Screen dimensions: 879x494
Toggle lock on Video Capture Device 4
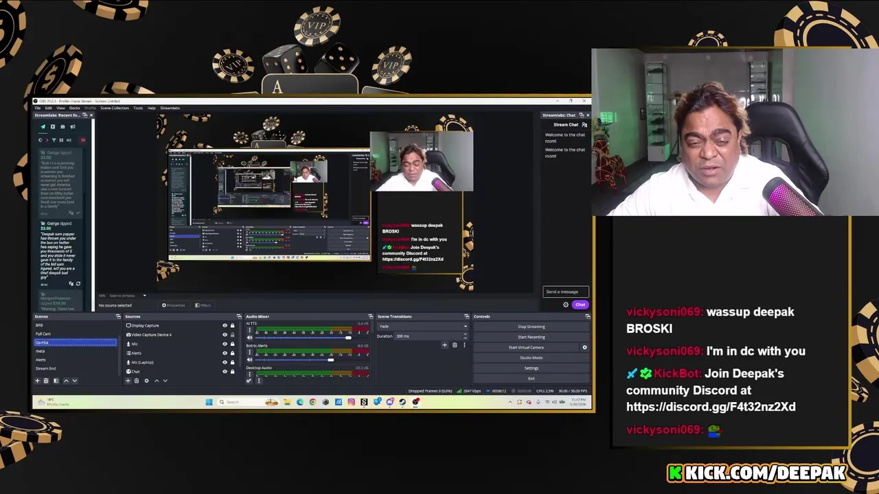click(232, 335)
